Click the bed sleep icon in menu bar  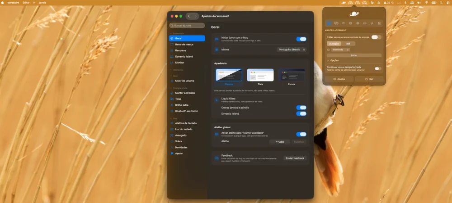(x=412, y=3)
